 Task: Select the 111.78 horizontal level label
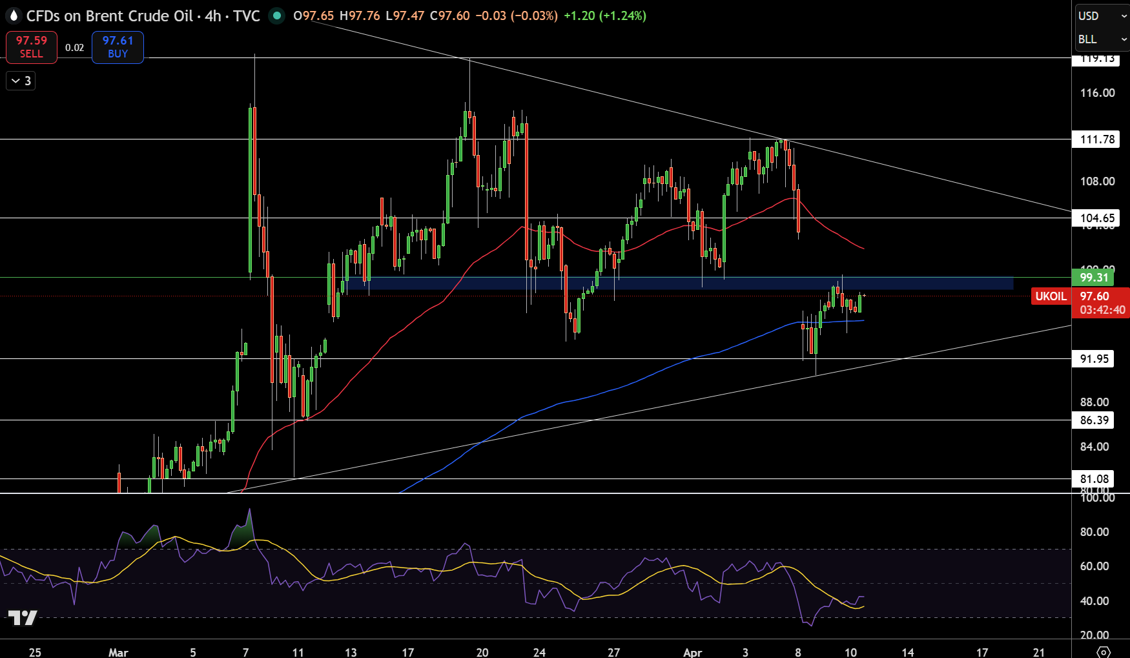(x=1097, y=139)
